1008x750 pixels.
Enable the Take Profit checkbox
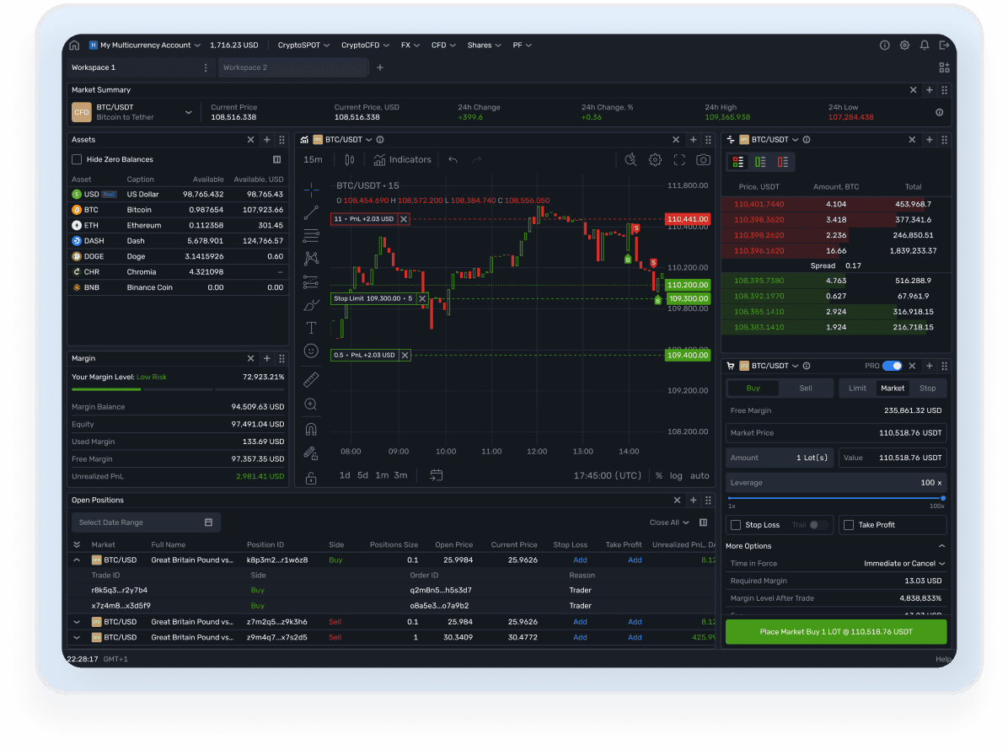849,525
